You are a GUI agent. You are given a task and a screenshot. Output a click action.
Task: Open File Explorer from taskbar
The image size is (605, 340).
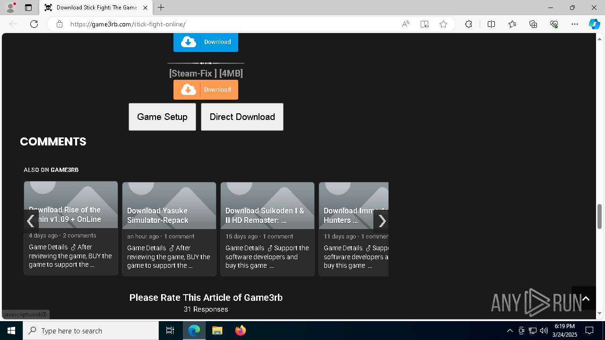[x=217, y=331]
